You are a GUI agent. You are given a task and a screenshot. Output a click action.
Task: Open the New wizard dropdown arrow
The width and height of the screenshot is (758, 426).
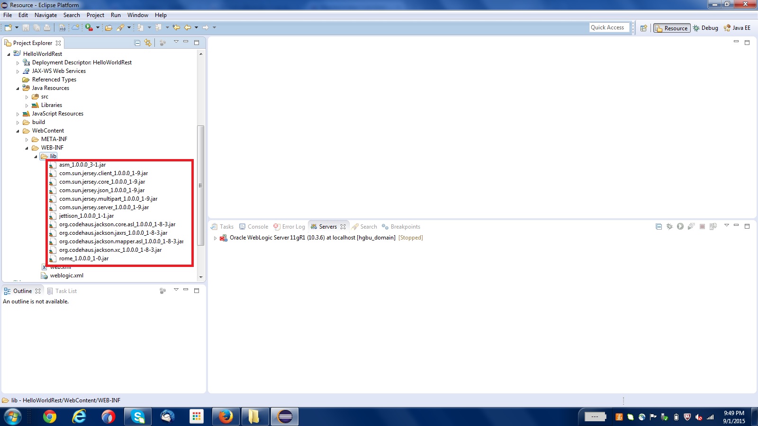[x=17, y=27]
